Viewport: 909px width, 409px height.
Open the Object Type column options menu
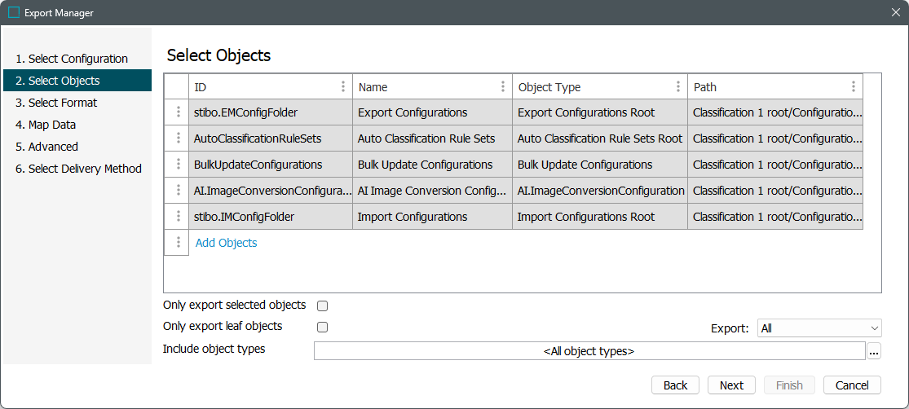pos(677,86)
